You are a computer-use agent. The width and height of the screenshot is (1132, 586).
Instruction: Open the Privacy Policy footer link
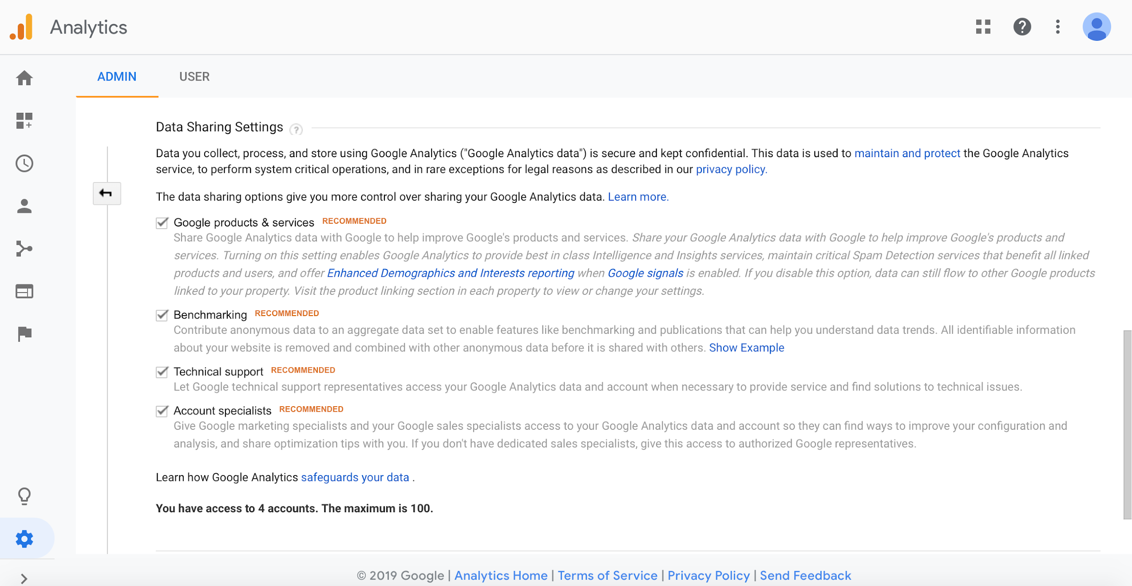tap(709, 576)
